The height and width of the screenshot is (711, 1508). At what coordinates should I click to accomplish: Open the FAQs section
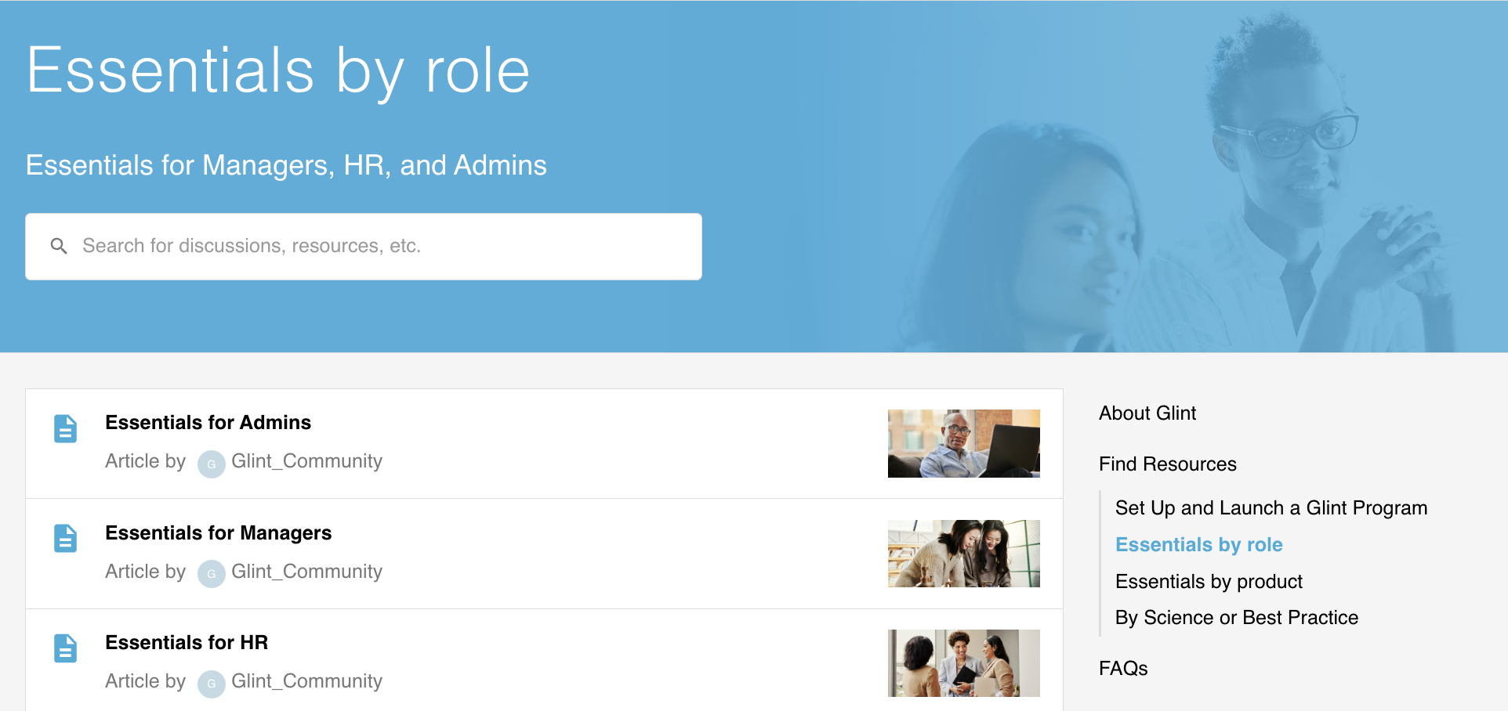click(1122, 668)
